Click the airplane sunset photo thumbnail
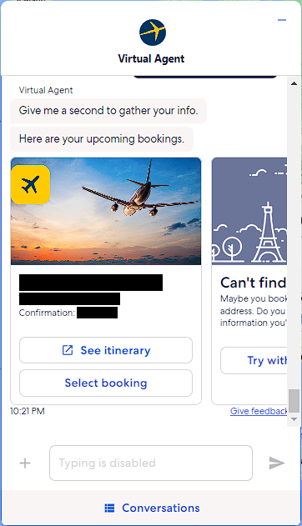The height and width of the screenshot is (526, 302). pos(106,212)
